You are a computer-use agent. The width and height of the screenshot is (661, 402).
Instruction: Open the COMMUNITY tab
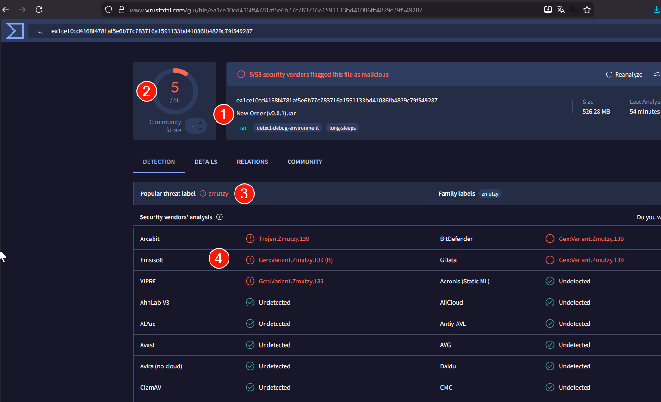pos(305,162)
